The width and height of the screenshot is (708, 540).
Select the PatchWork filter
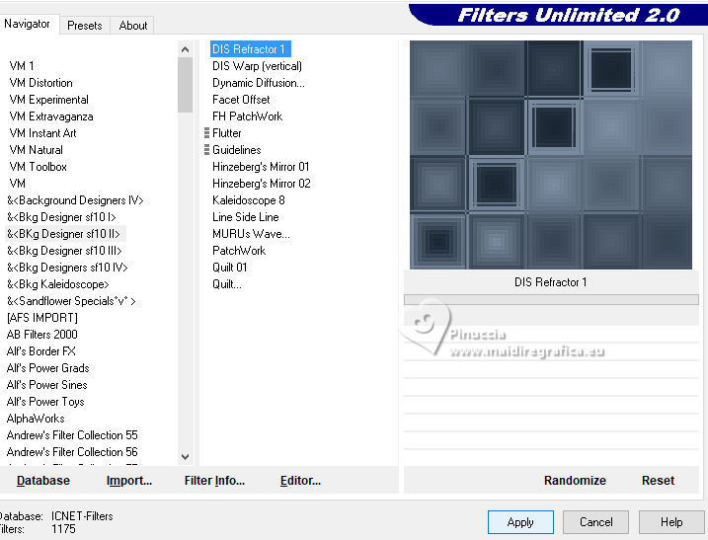coord(239,250)
